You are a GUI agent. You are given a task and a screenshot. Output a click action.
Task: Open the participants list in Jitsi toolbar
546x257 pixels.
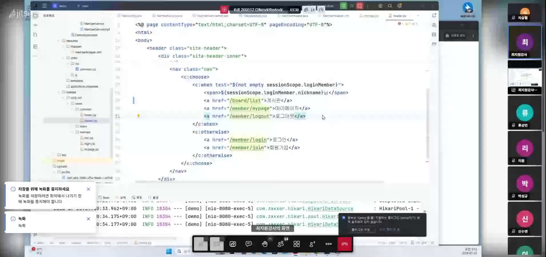(x=281, y=244)
